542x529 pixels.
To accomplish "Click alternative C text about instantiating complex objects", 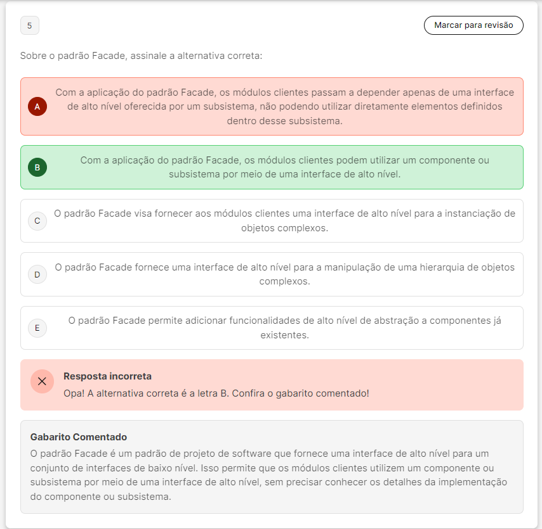I will (x=284, y=220).
